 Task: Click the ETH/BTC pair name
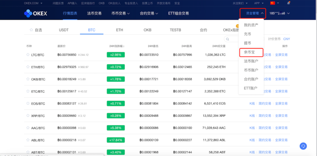tap(38, 67)
